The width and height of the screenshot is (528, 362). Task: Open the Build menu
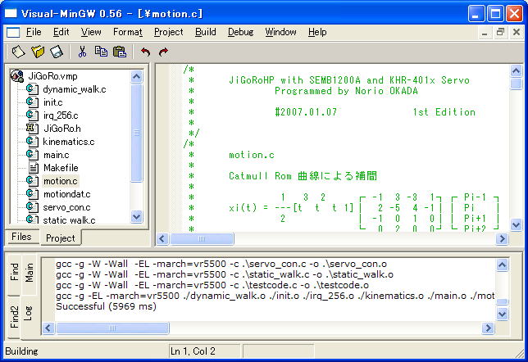(206, 32)
